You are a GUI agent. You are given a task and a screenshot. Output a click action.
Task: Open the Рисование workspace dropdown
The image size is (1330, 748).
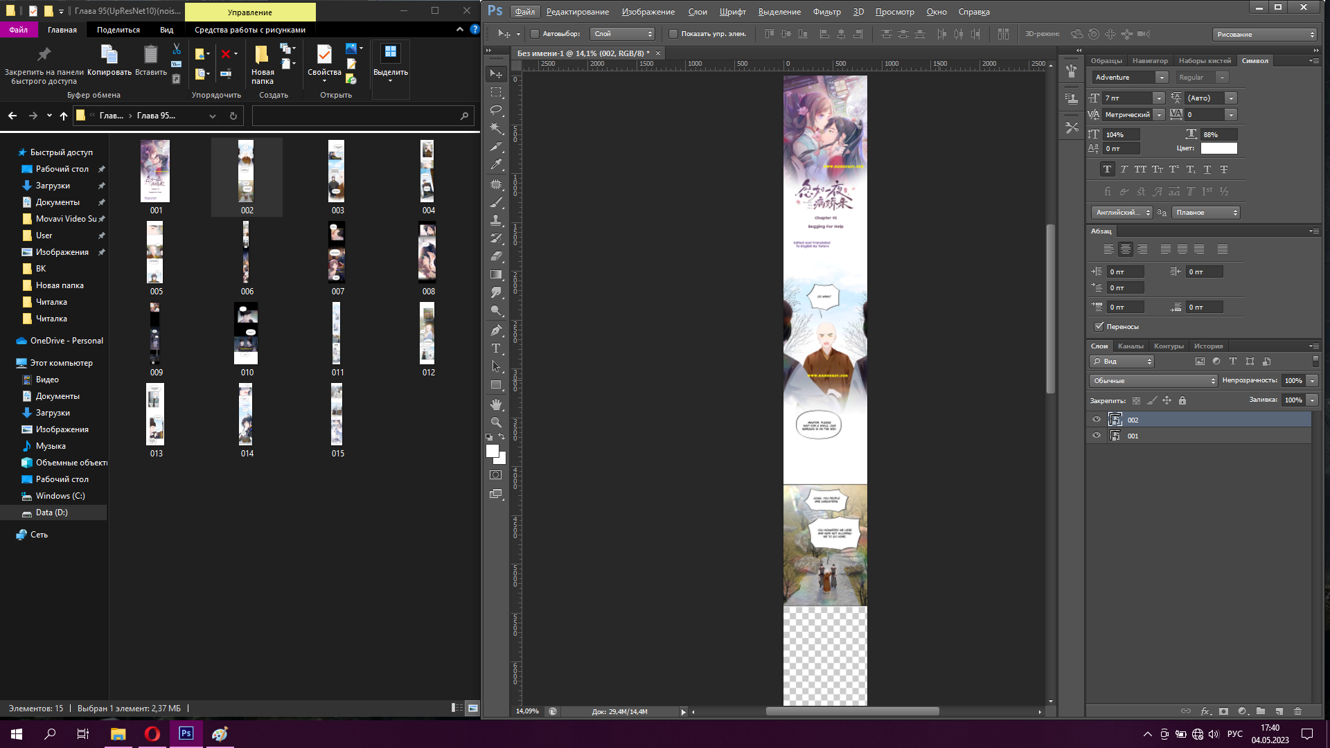point(1264,34)
